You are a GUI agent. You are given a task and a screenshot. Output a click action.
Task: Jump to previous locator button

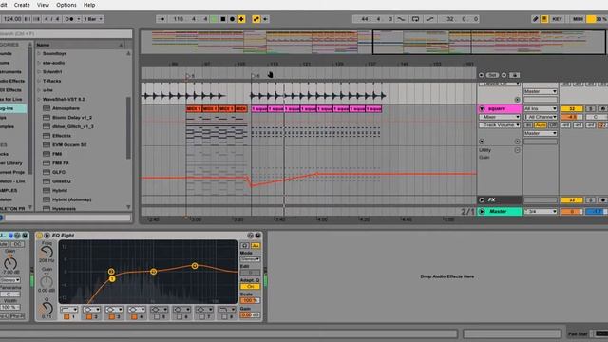[482, 75]
